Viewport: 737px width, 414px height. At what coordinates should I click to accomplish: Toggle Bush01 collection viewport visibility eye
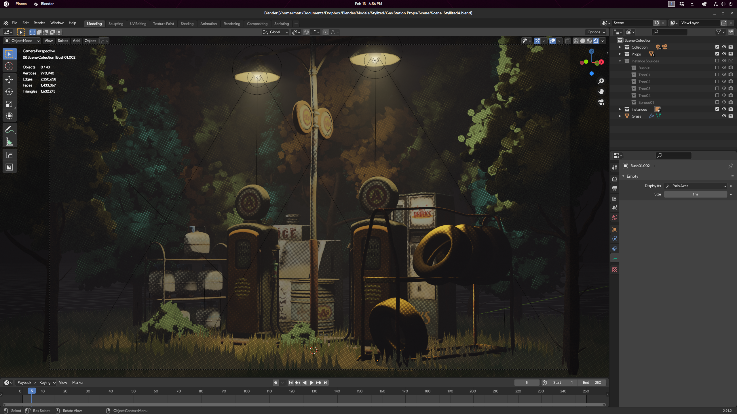724,68
